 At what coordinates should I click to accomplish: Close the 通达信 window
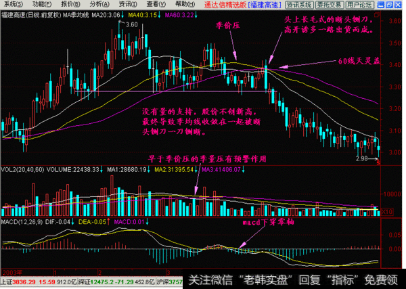pos(399,5)
